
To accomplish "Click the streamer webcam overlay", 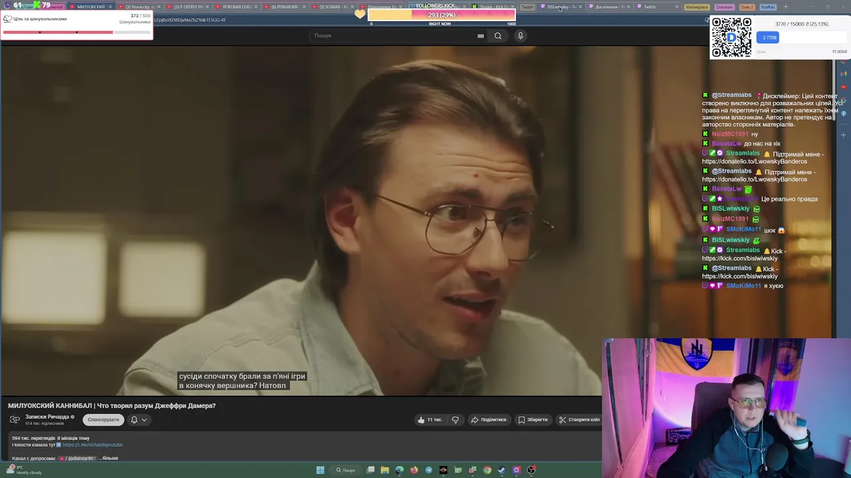I will coord(727,408).
